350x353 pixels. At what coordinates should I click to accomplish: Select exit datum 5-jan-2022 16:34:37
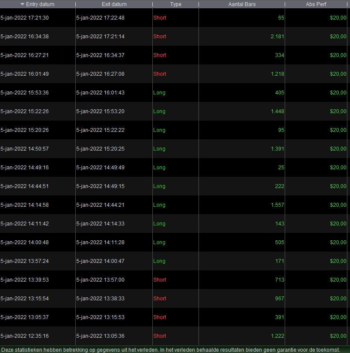point(100,55)
